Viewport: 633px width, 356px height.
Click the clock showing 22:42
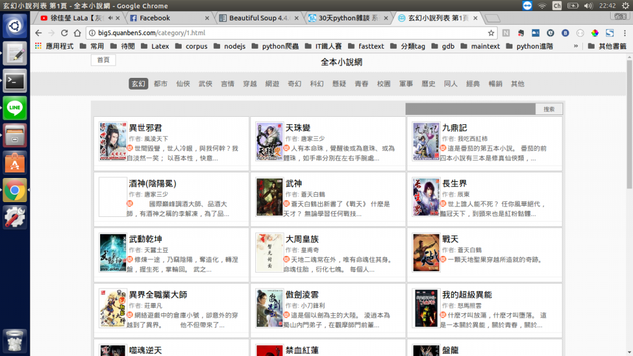pos(607,6)
